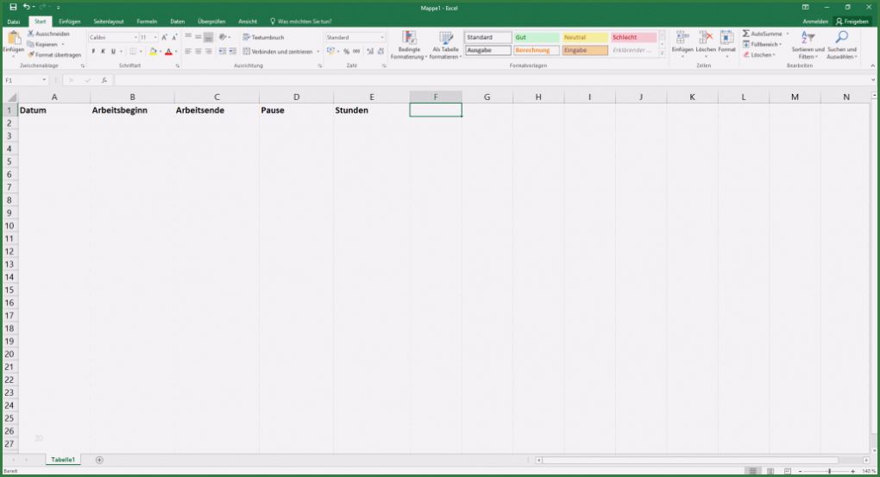Switch to the Einfügen ribbon tab
Image resolution: width=880 pixels, height=477 pixels.
[70, 22]
